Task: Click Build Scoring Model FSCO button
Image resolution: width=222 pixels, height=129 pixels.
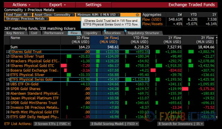Action: tap(114, 124)
